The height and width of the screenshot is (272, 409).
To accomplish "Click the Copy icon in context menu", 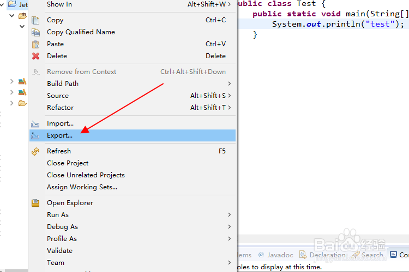I will point(35,20).
